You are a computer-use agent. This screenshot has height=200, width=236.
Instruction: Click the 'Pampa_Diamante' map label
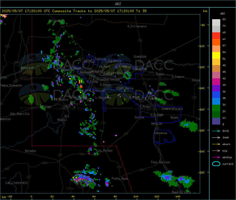[11, 85]
